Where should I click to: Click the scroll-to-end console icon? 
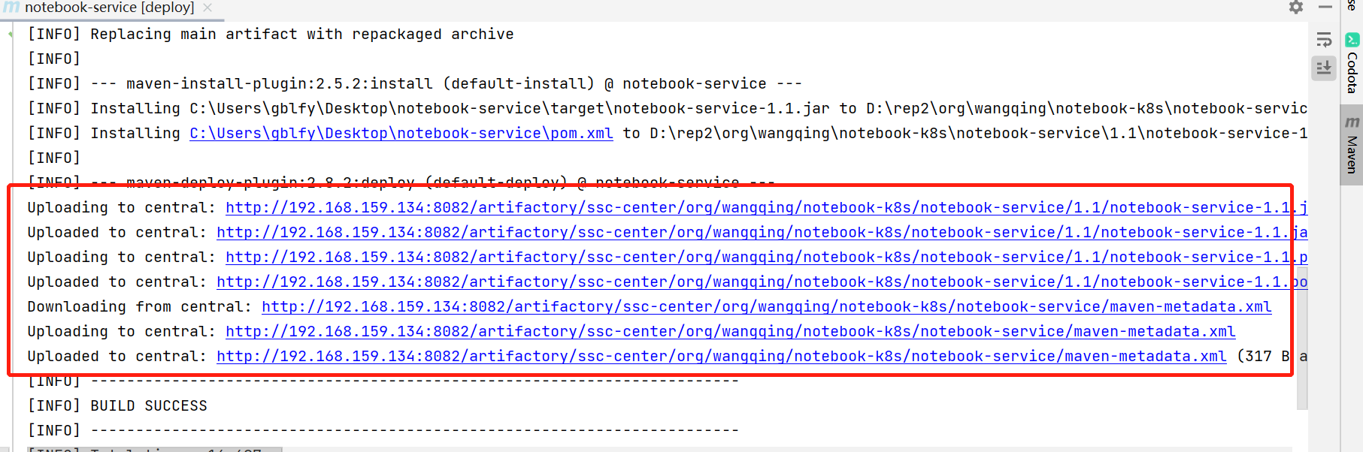pyautogui.click(x=1324, y=68)
